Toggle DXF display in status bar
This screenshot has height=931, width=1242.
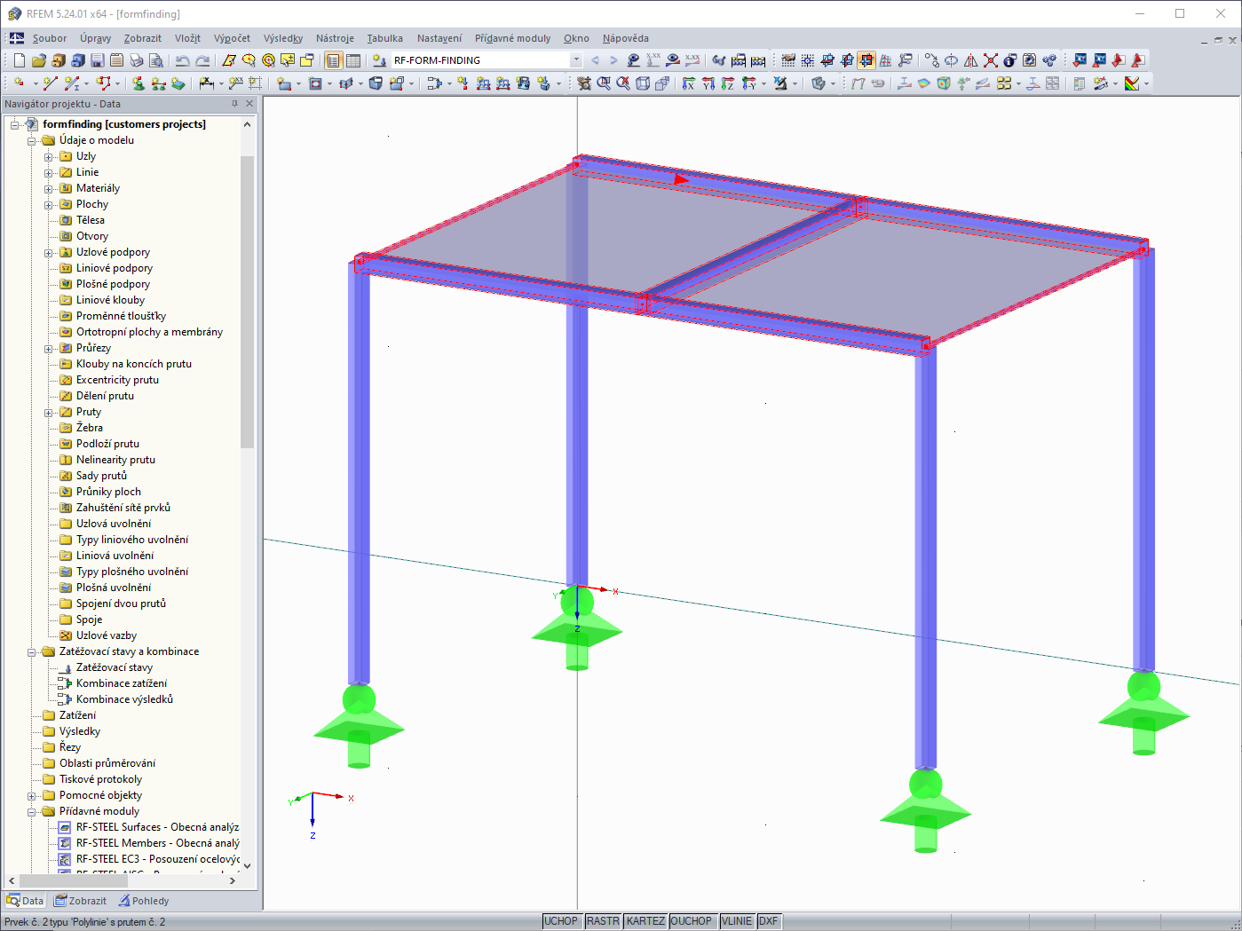(767, 921)
